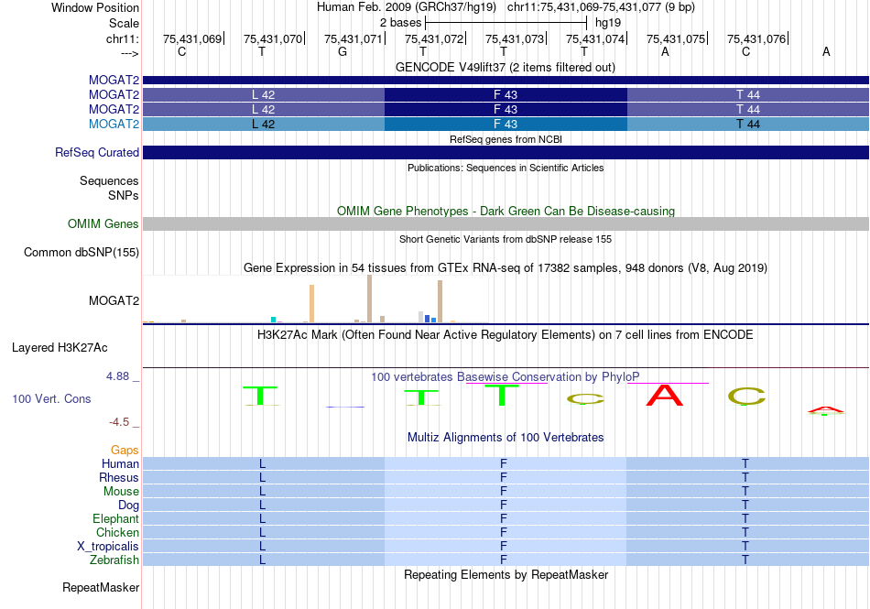Click the Window Position track label

95,7
